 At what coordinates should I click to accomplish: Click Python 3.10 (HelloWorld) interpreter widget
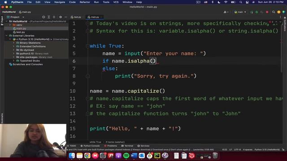tap(267, 149)
